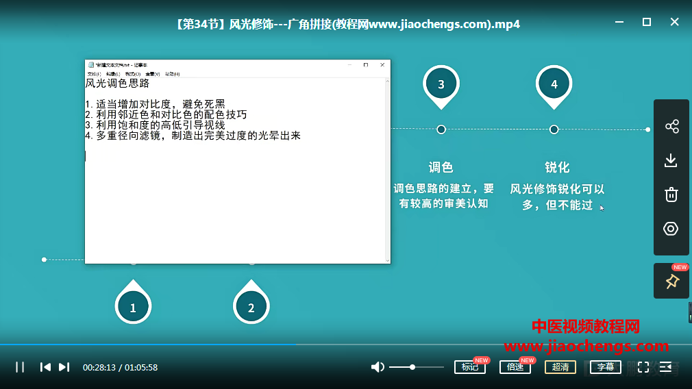692x389 pixels.
Task: Open 编辑(E) menu in Notepad
Action: click(113, 74)
